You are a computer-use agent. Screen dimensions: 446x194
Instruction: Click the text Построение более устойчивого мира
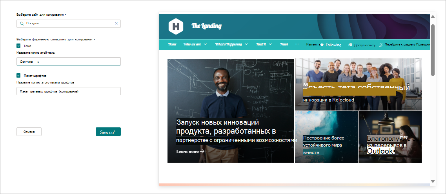324,141
